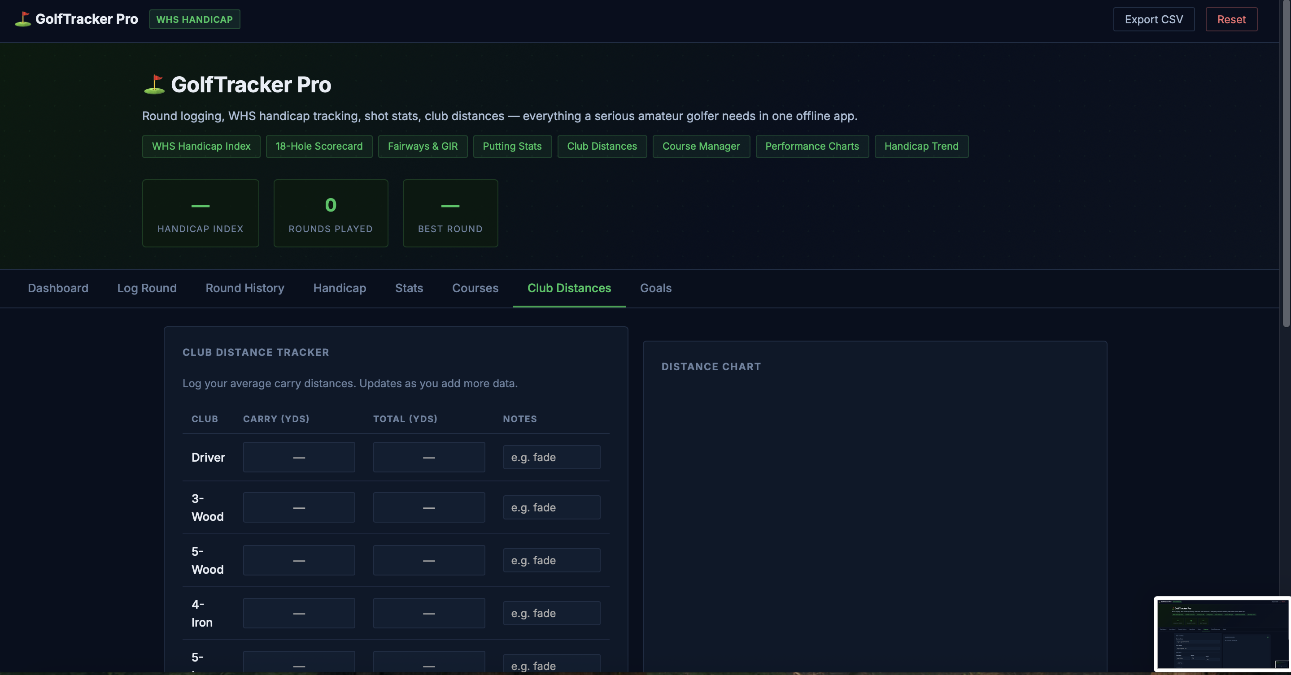Screen dimensions: 1291x675
Task: Switch to the Courses tab
Action: coord(475,288)
